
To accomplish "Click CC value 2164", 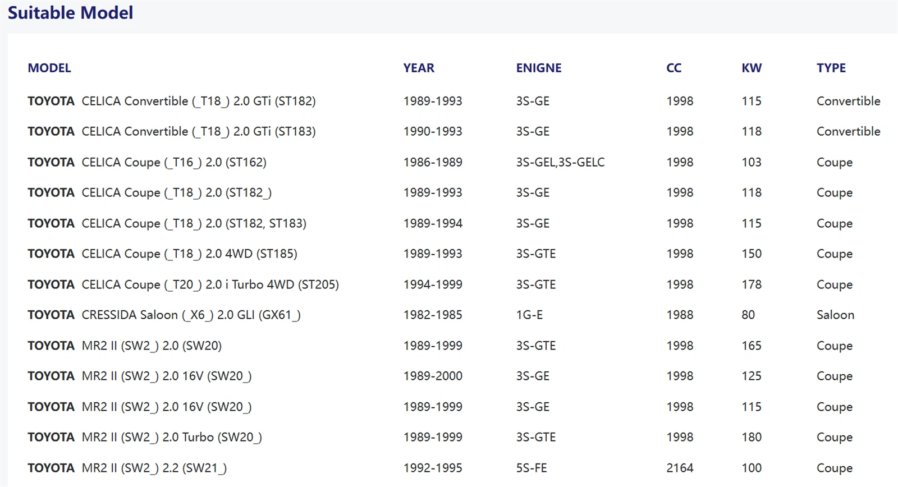I will click(x=680, y=468).
